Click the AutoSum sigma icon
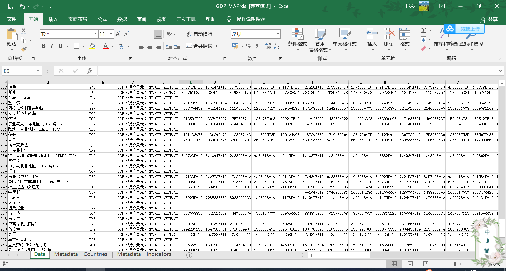The image size is (509, 271). click(424, 30)
